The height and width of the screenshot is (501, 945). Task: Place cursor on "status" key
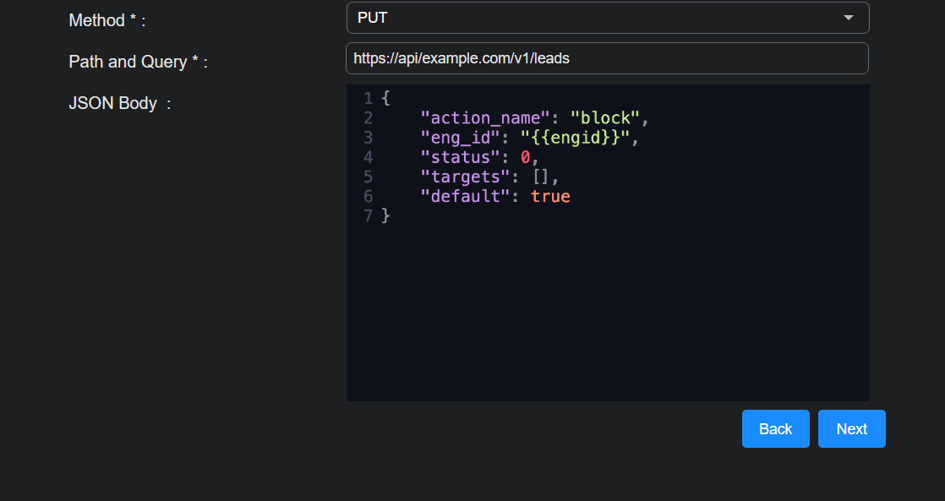[461, 157]
